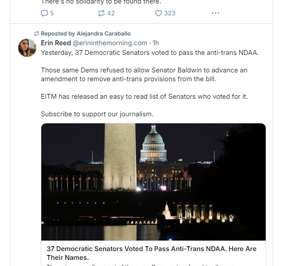Open Alejandra Caraballo's profile from the repost label
The image size is (303, 266).
104,34
